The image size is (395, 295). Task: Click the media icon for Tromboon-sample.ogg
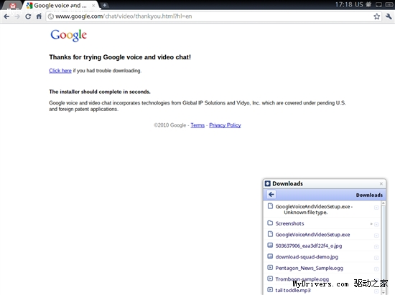[270, 279]
